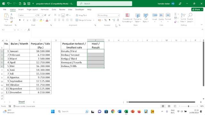Image resolution: width=205 pixels, height=115 pixels.
Task: Click the Search box in title bar
Action: click(104, 4)
